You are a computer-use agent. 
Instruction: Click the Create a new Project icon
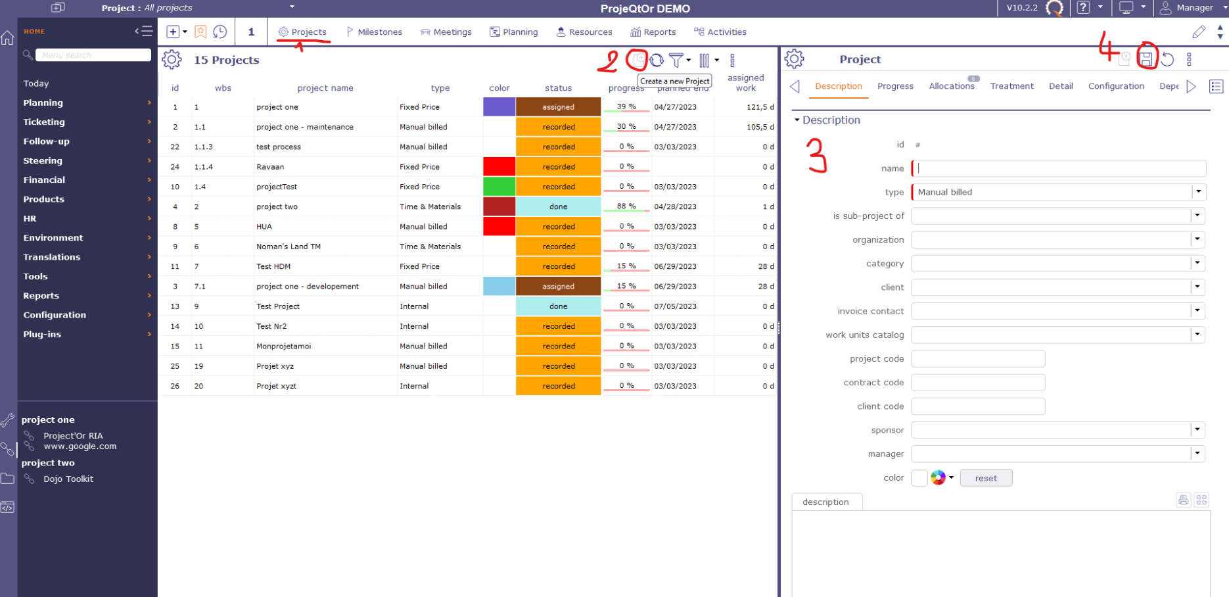click(638, 60)
